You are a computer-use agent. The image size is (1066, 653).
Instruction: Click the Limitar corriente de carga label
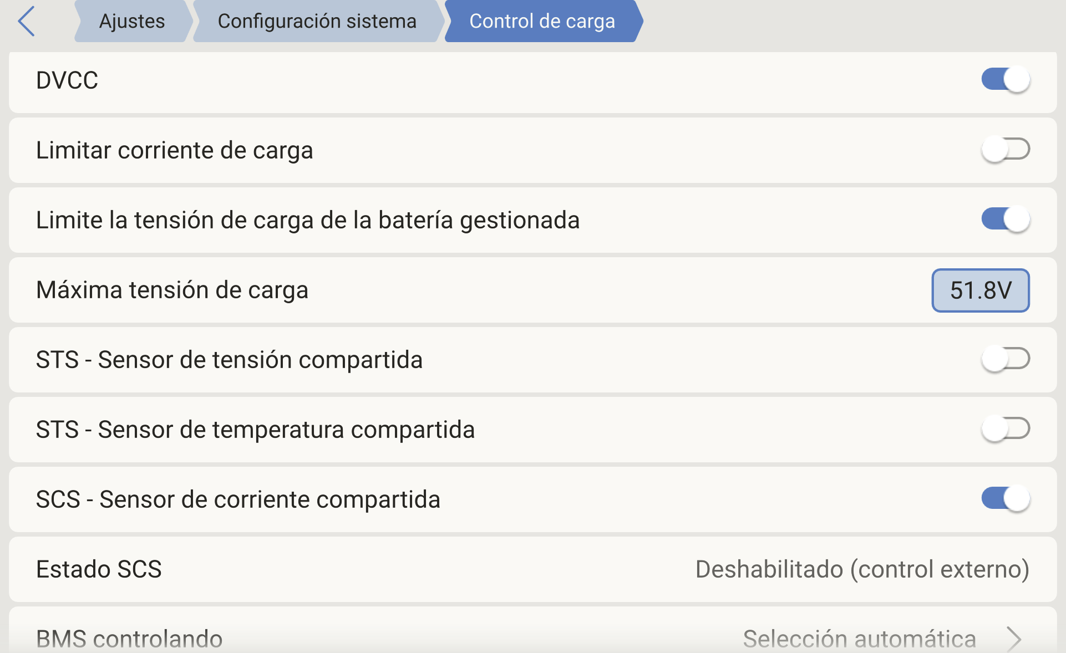pyautogui.click(x=175, y=150)
